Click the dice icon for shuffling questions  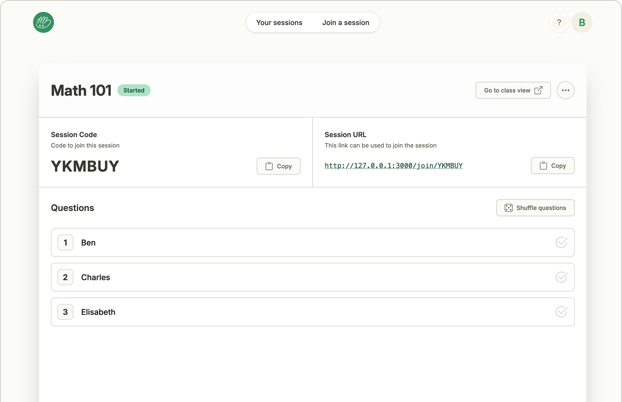(x=508, y=208)
